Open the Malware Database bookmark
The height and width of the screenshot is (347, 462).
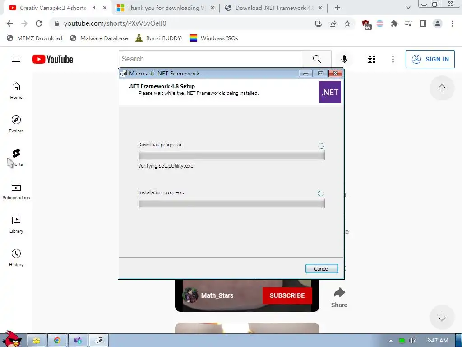click(x=99, y=38)
